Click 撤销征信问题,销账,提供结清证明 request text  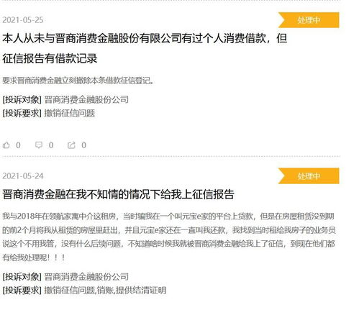coord(105,291)
